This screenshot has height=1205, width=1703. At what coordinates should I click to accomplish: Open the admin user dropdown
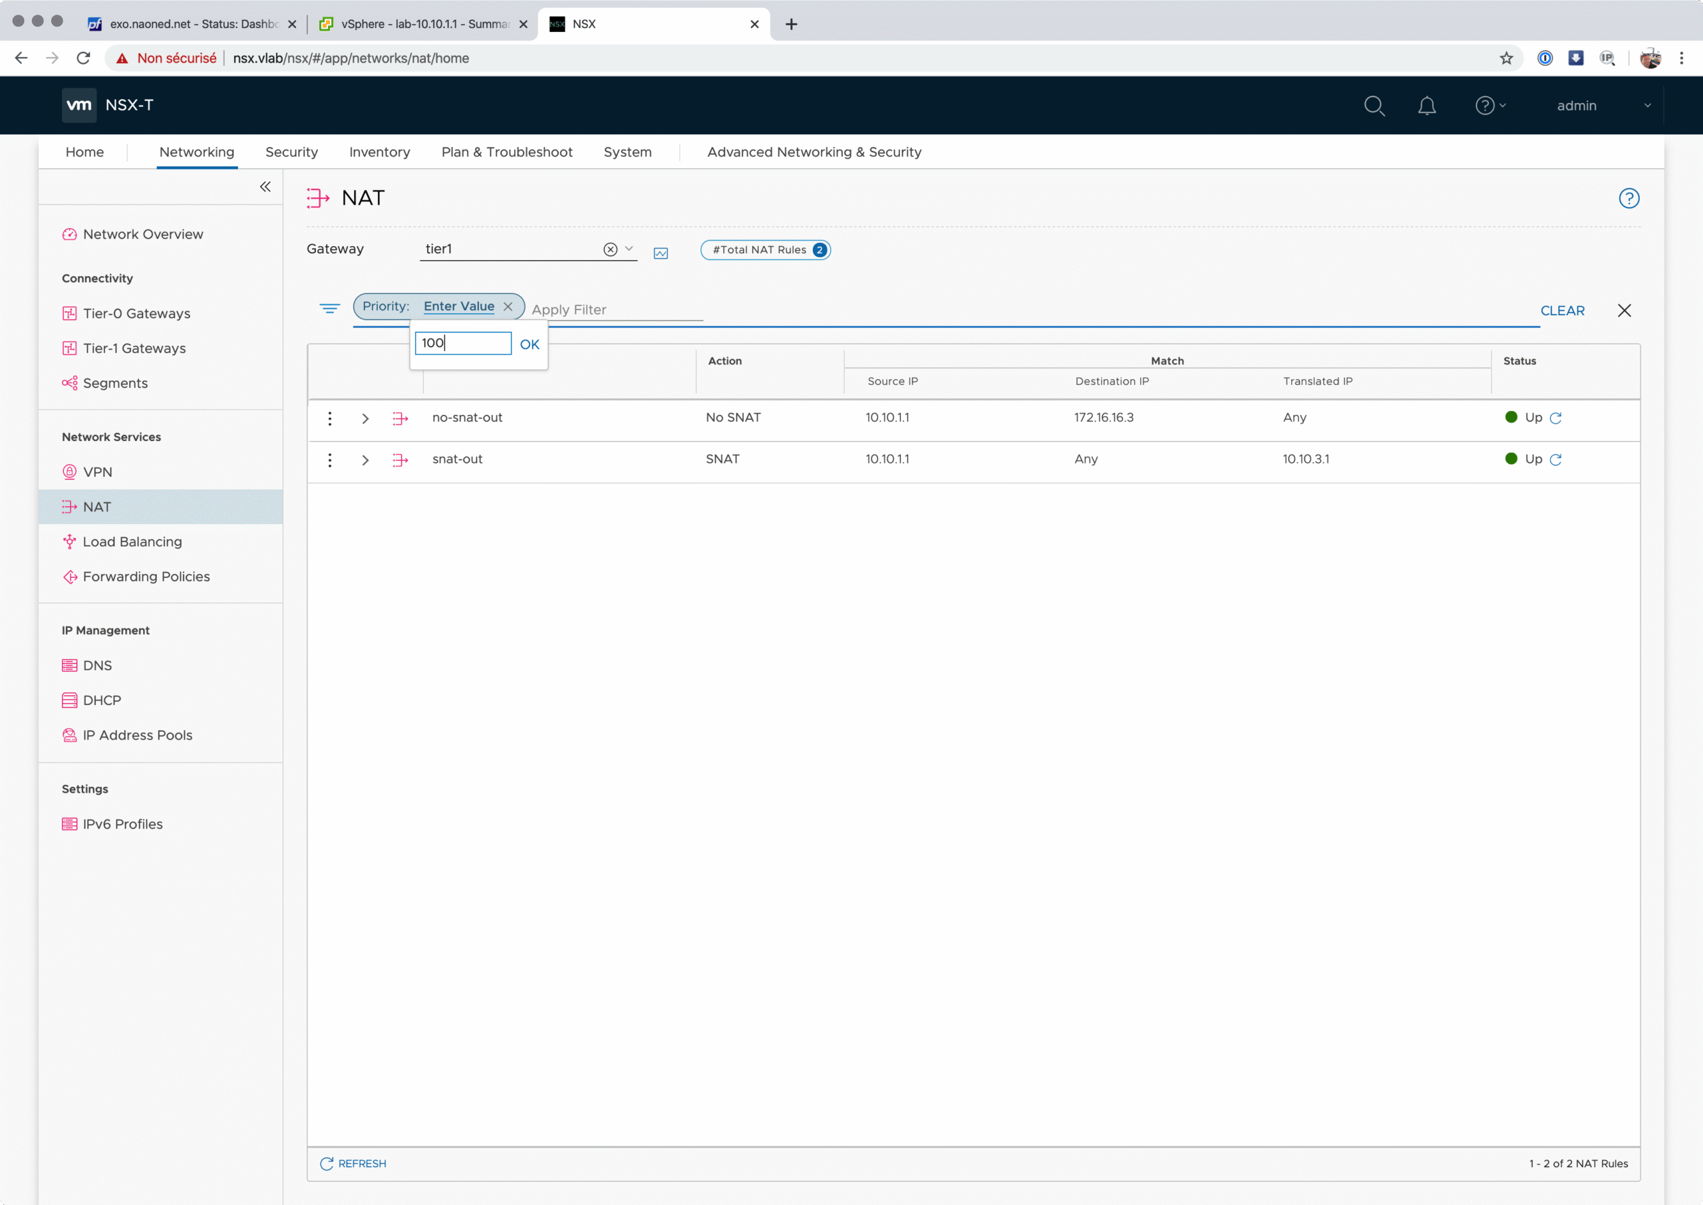pos(1602,105)
